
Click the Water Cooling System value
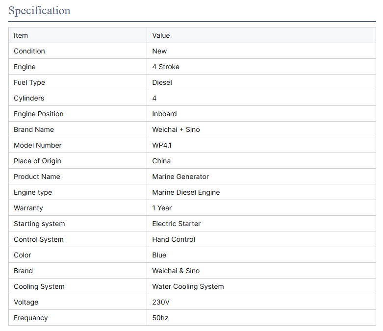coord(188,286)
